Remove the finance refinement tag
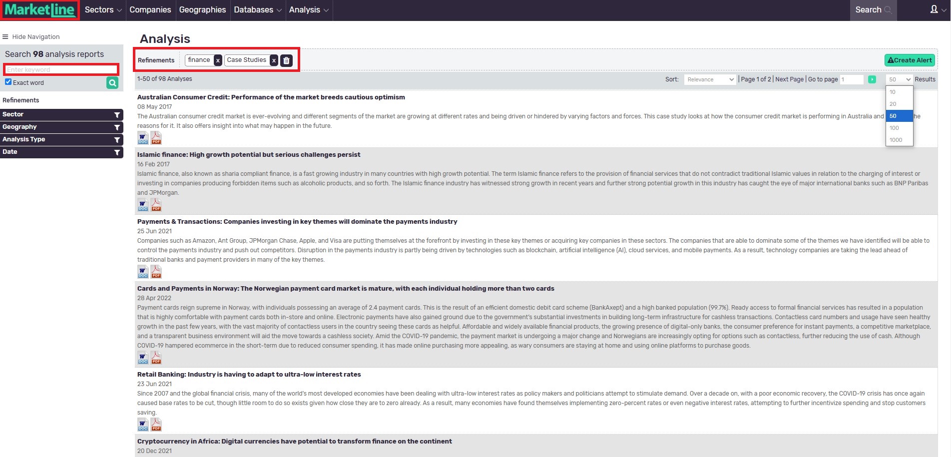 pyautogui.click(x=218, y=60)
